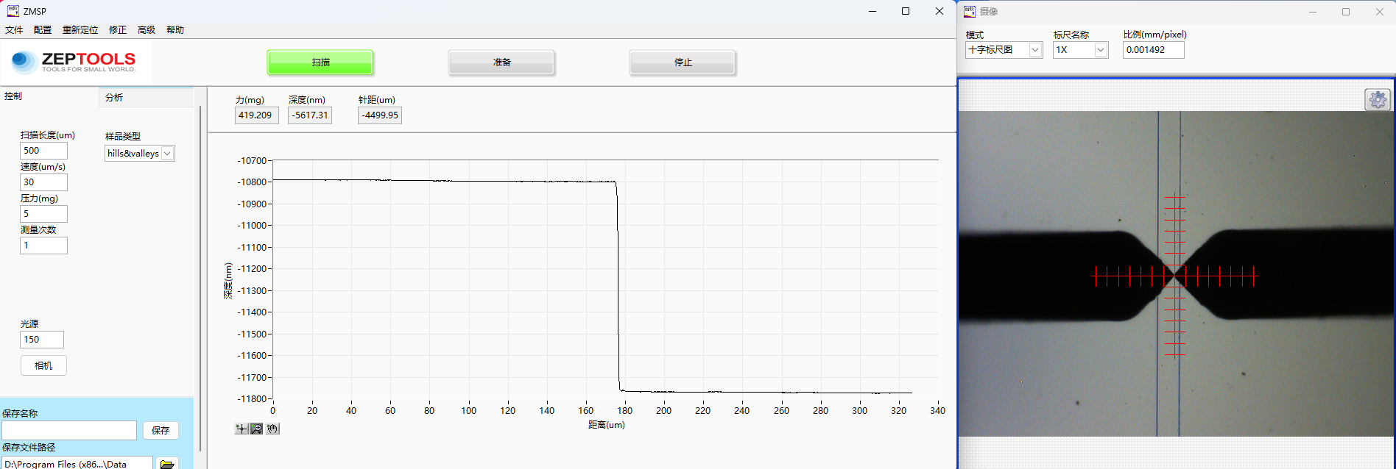Open the 文件 menu

pos(14,30)
